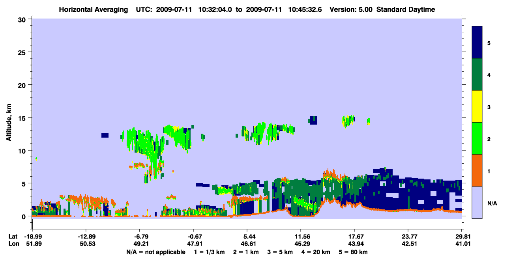Click the end time '10:45:32.6'

(304, 9)
